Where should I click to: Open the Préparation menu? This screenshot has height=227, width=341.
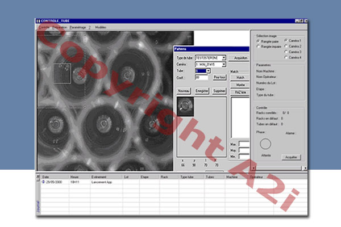point(60,27)
